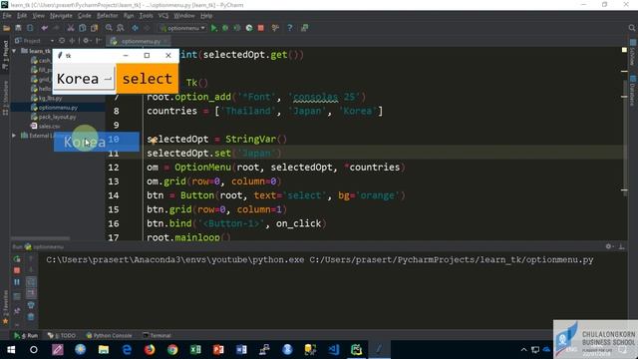The width and height of the screenshot is (638, 359).
Task: Open help with the question mark icon
Action: point(290,28)
